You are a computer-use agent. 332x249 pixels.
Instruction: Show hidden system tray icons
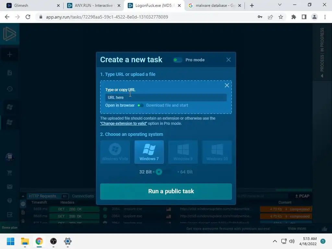pyautogui.click(x=275, y=241)
